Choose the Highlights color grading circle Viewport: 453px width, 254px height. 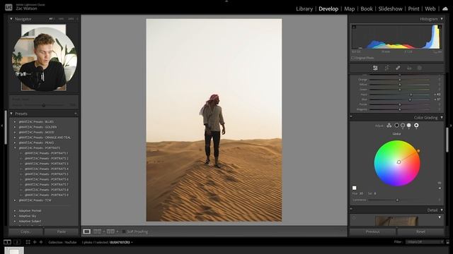409,126
